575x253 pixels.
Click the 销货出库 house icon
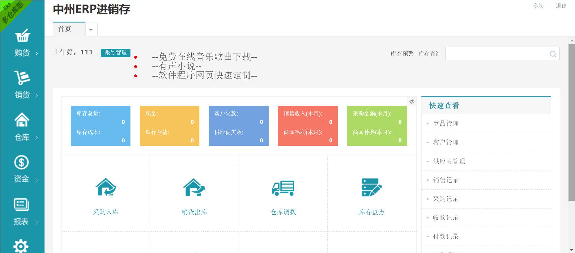[194, 187]
